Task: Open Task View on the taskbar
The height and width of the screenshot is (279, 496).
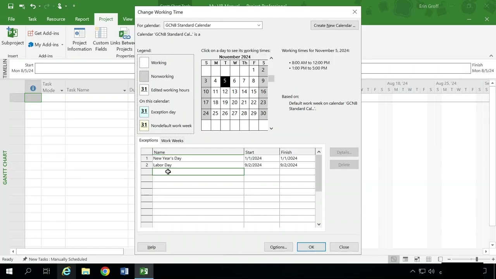Action: tap(46, 271)
